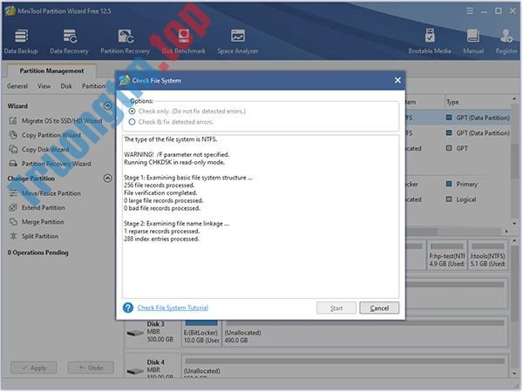Select Disk 3 unallocated 490.0 GB space

click(x=365, y=333)
